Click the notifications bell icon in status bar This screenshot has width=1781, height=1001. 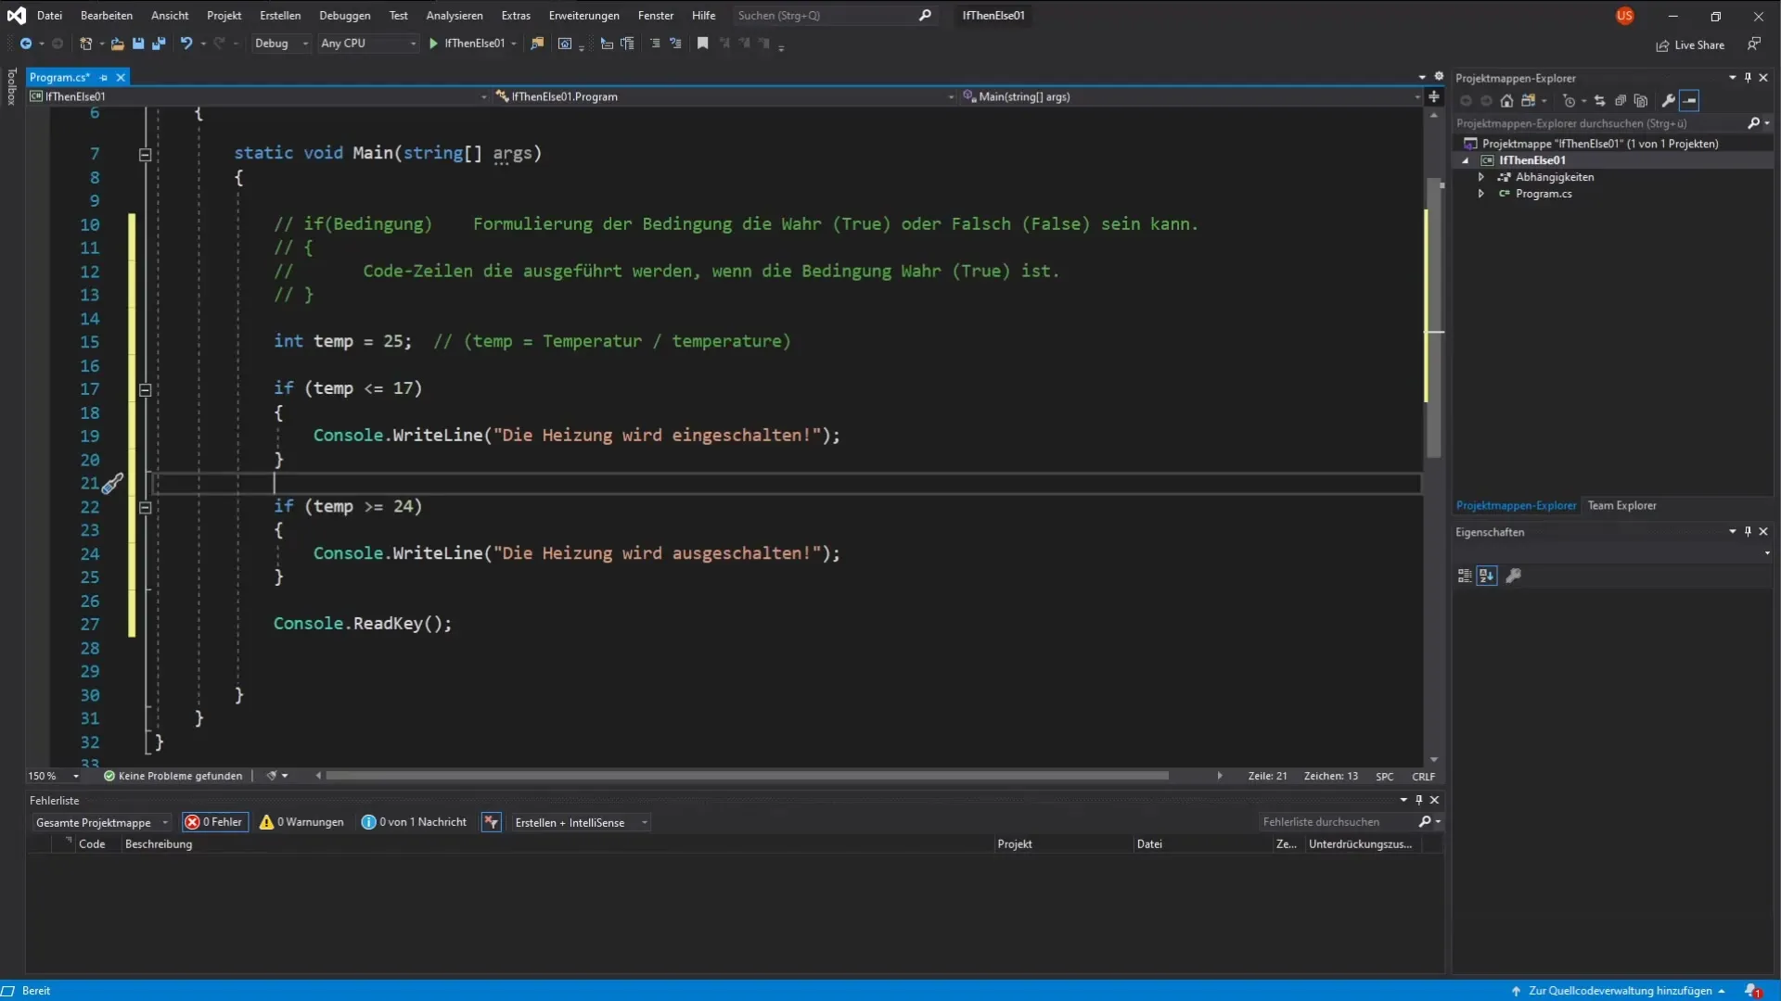point(1753,991)
